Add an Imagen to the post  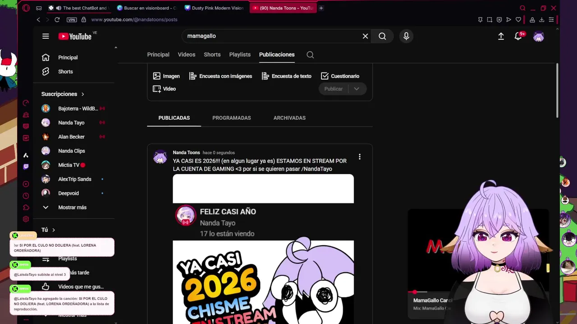click(166, 76)
